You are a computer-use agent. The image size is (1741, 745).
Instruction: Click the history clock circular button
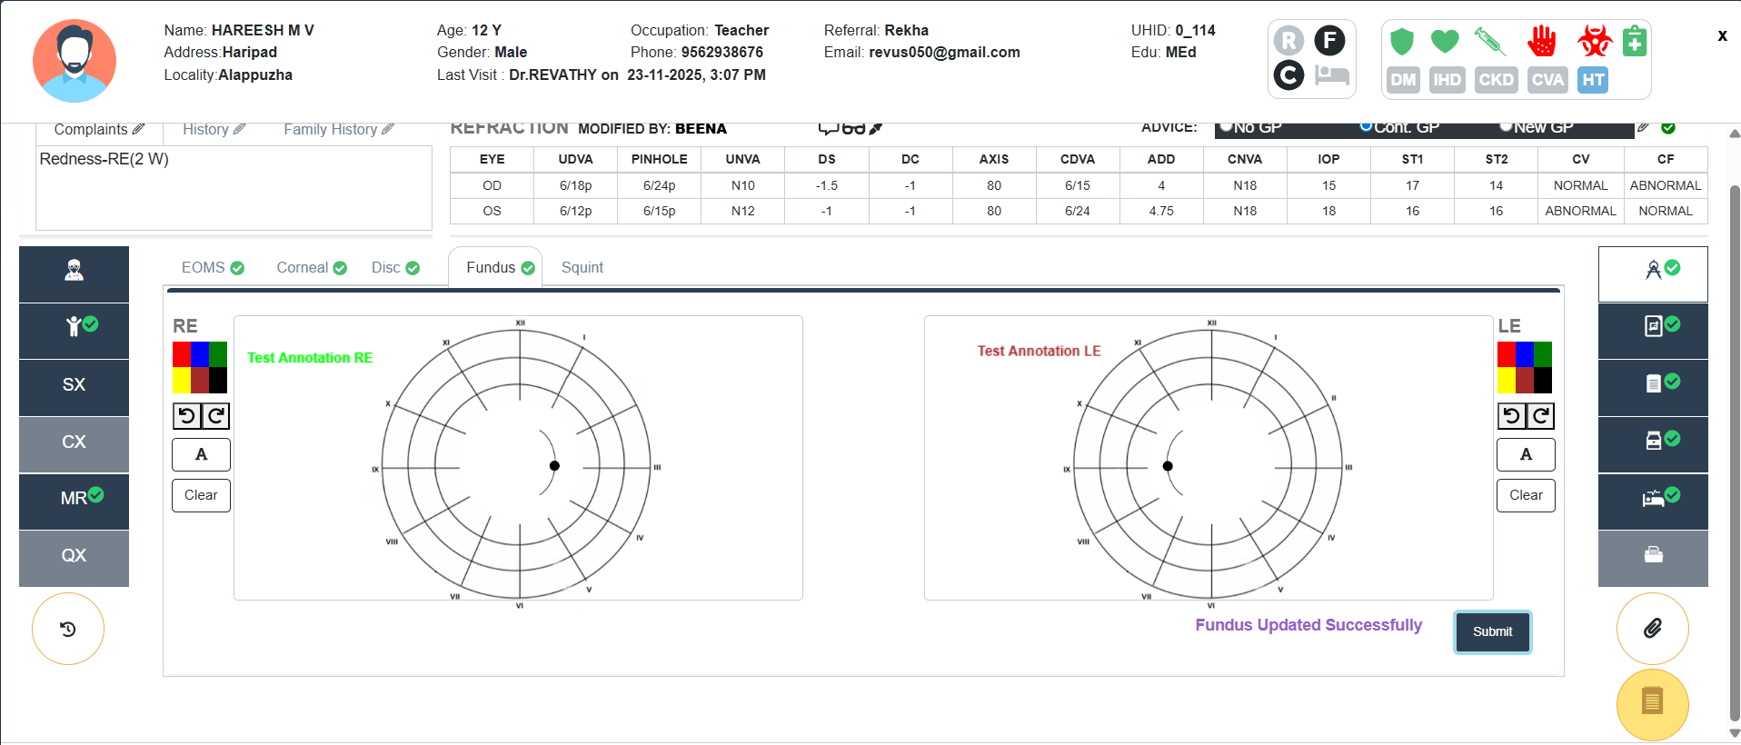68,629
